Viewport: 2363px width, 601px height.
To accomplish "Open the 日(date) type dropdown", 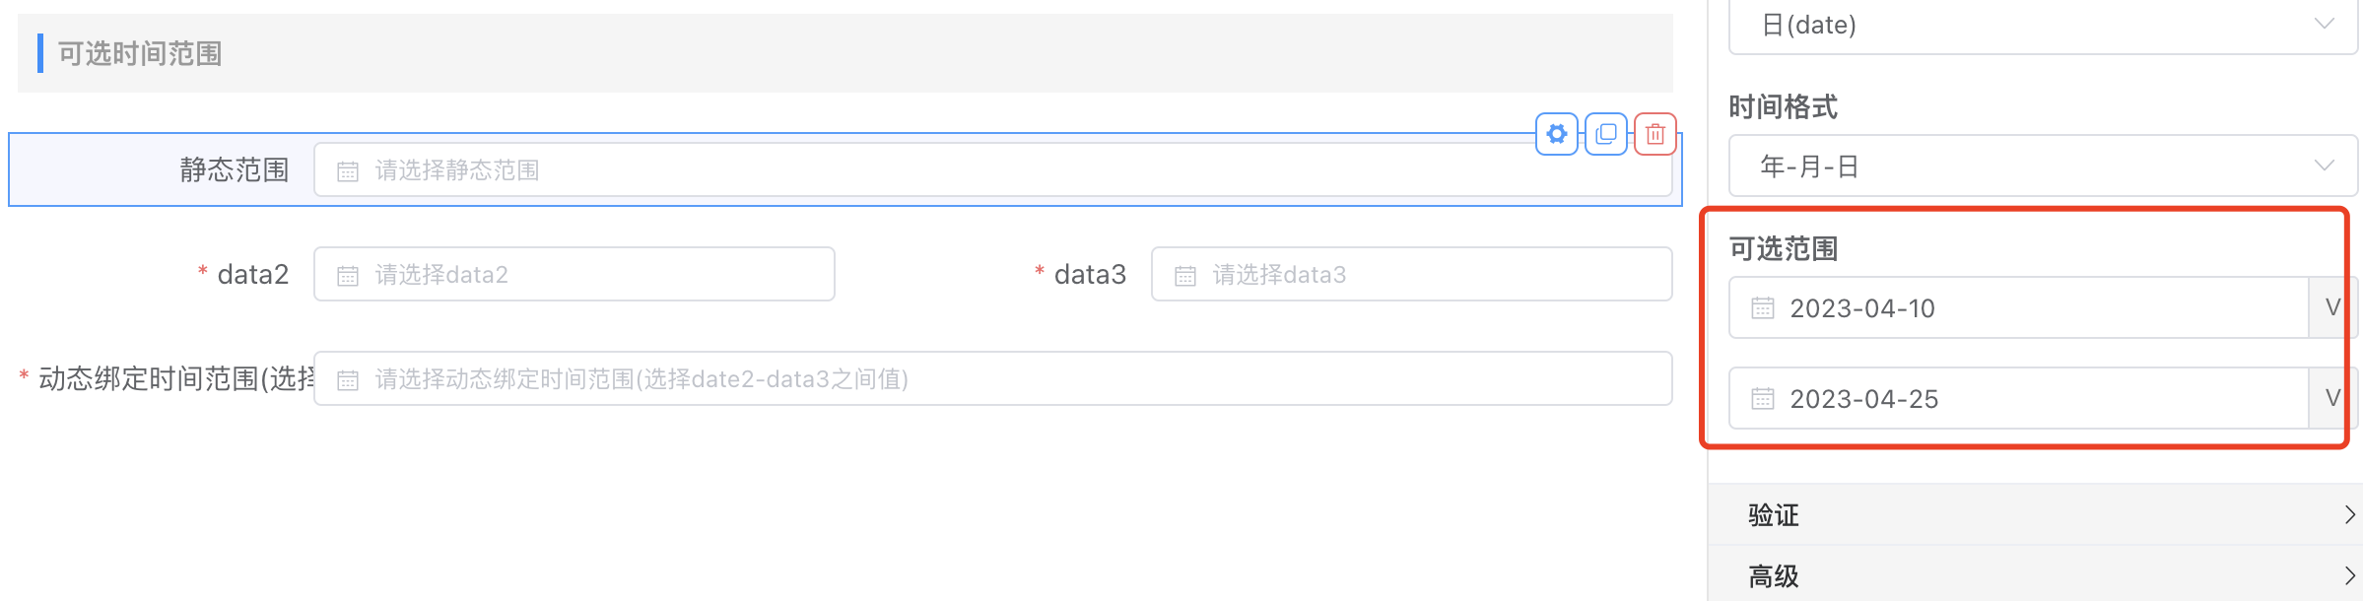I will coord(2042,26).
